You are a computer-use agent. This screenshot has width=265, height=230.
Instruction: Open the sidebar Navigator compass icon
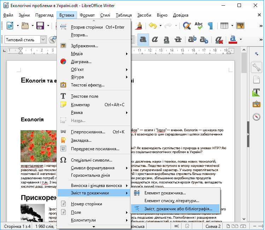256,117
